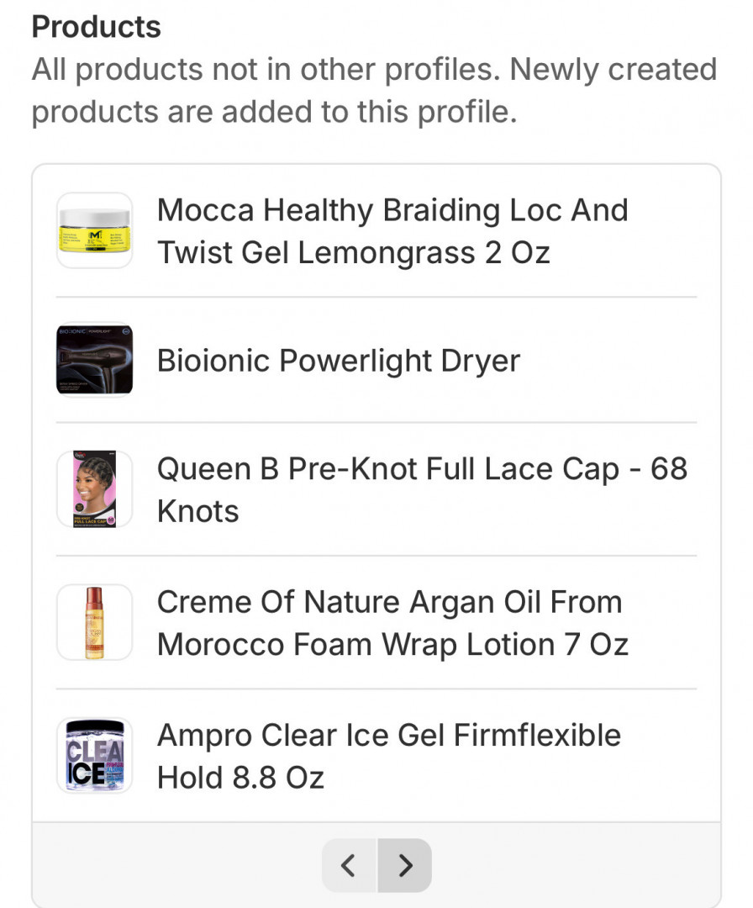The height and width of the screenshot is (908, 753).
Task: Open the Ampro Clear Ice gel thumbnail
Action: coord(94,755)
